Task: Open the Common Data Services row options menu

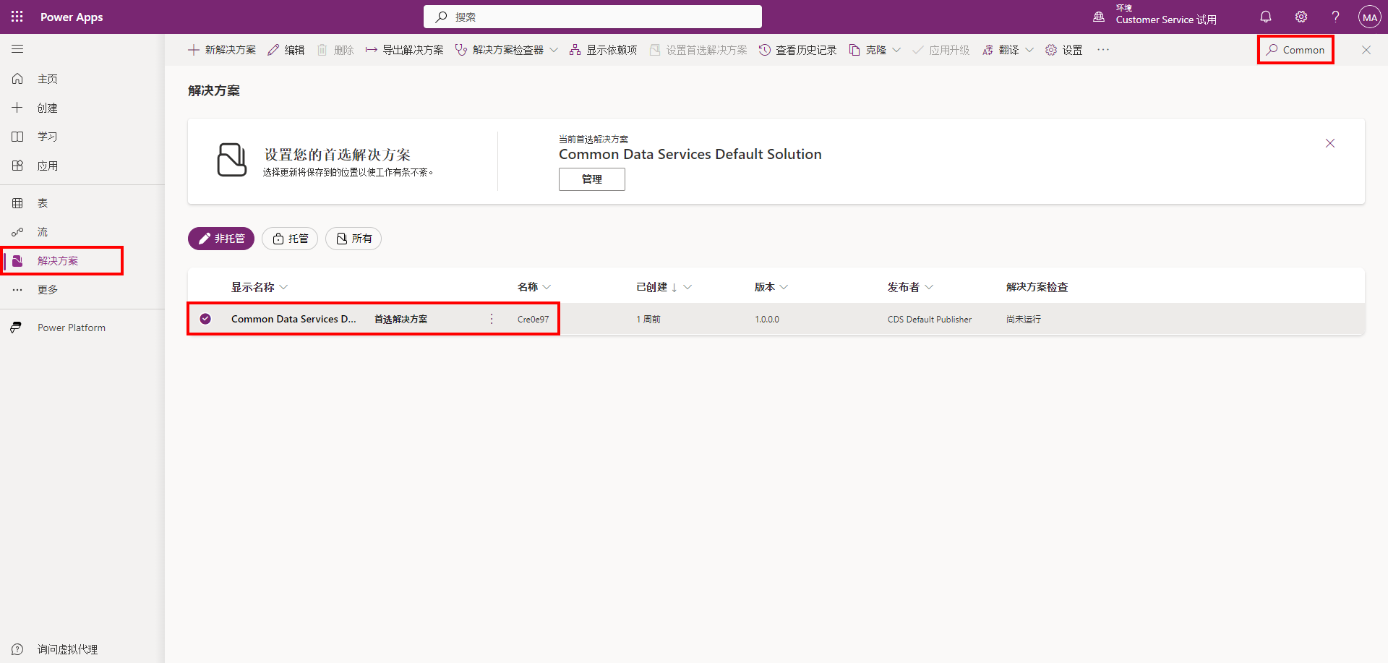Action: pyautogui.click(x=491, y=319)
